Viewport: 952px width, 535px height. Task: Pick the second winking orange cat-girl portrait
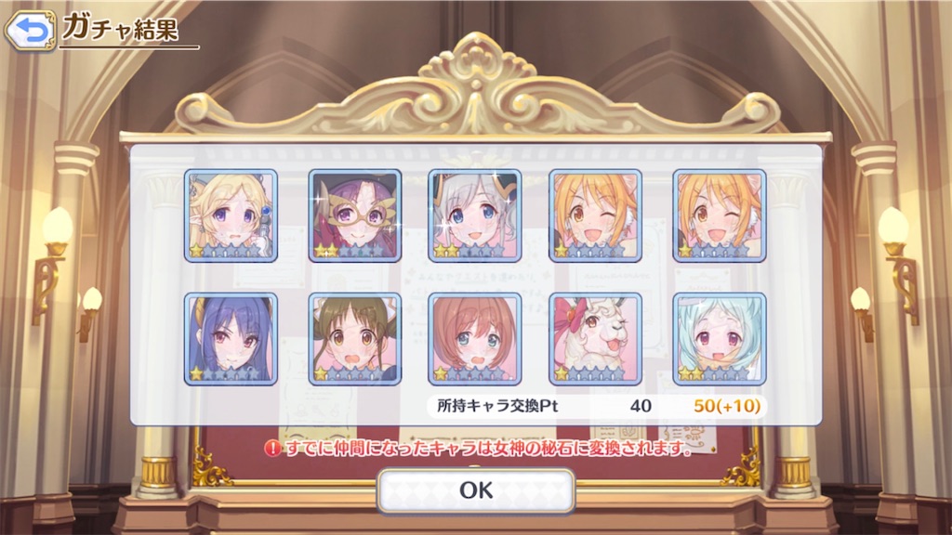pyautogui.click(x=720, y=215)
